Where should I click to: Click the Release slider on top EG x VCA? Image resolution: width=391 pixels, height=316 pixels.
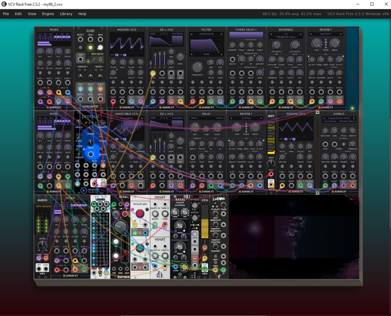[x=164, y=58]
